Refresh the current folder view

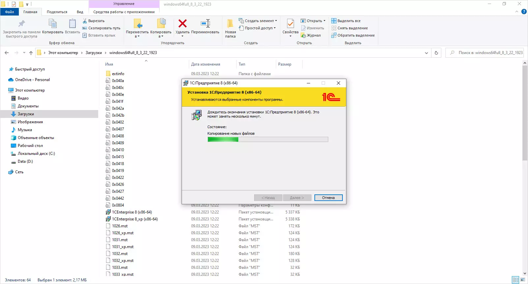436,53
